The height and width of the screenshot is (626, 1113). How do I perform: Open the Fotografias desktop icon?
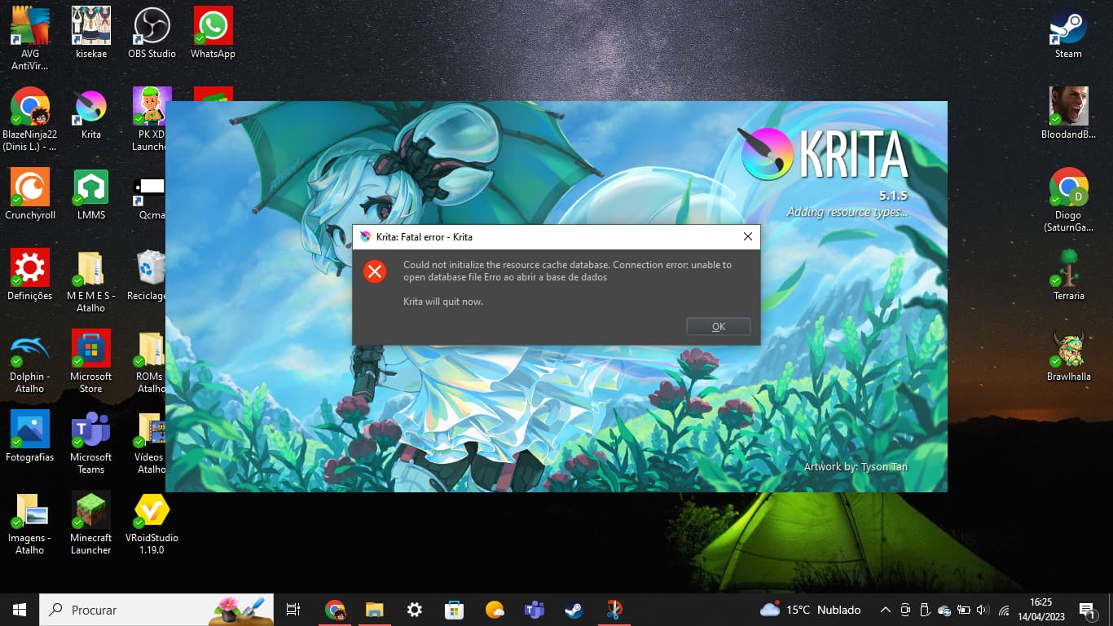30,436
